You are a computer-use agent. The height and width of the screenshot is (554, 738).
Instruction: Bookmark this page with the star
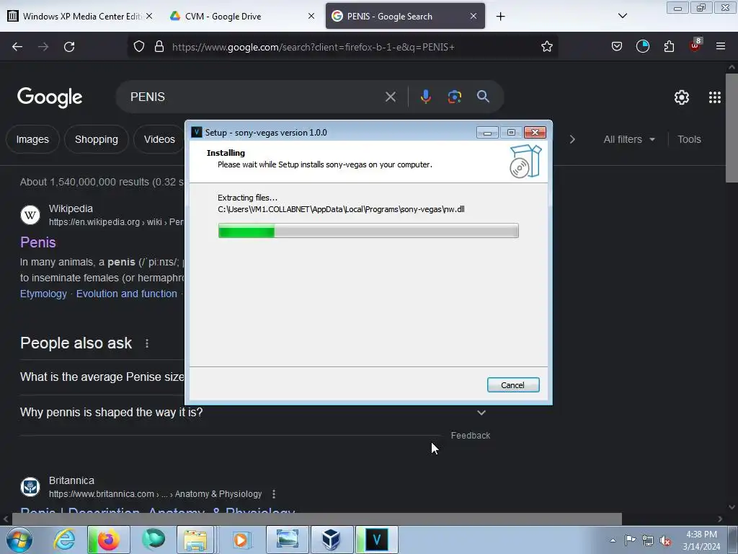pyautogui.click(x=546, y=47)
